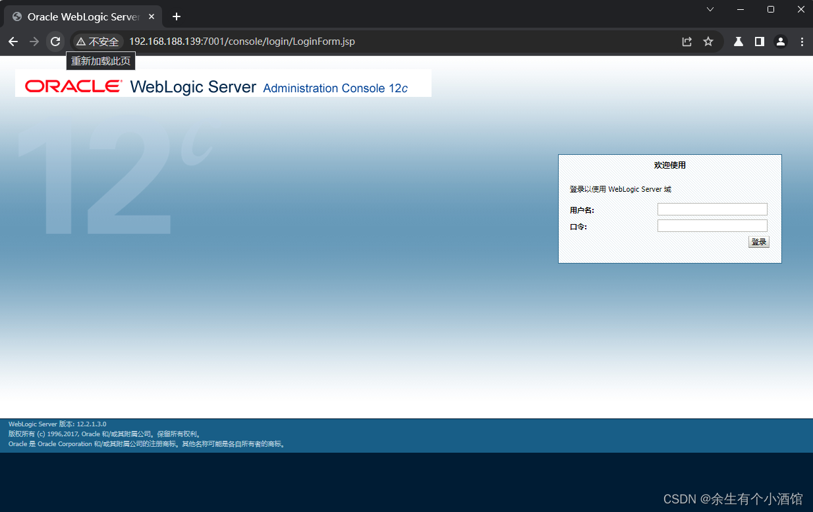Maximize the browser window
The image size is (813, 512).
click(x=771, y=9)
